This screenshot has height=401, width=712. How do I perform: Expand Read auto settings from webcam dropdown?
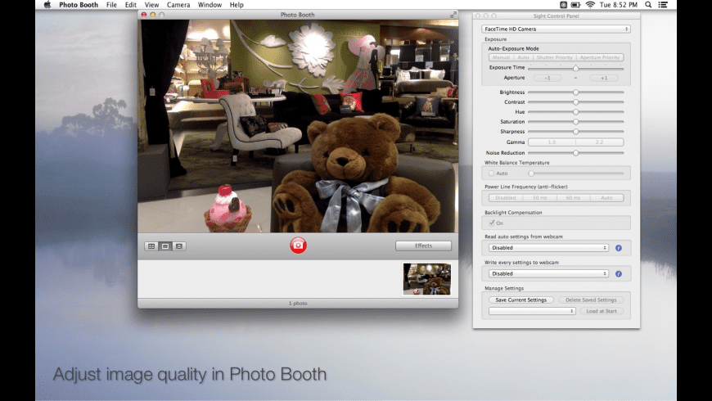coord(548,248)
